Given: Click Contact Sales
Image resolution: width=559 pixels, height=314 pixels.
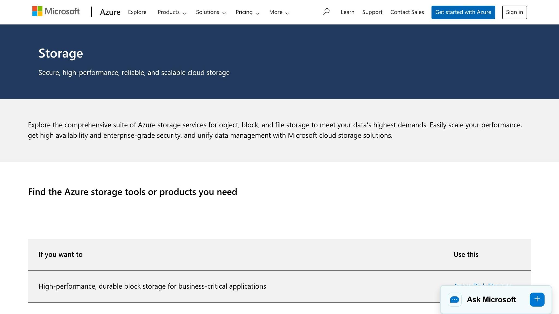Looking at the screenshot, I should 407,12.
